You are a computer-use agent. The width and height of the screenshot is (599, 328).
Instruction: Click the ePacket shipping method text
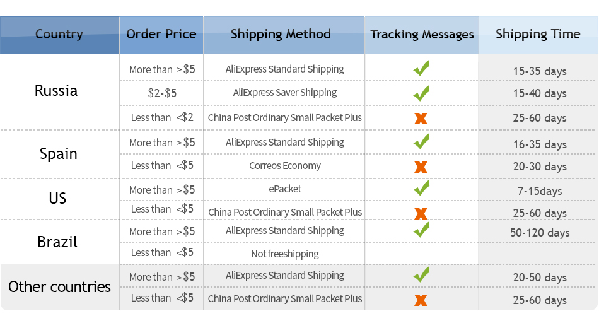coord(285,189)
